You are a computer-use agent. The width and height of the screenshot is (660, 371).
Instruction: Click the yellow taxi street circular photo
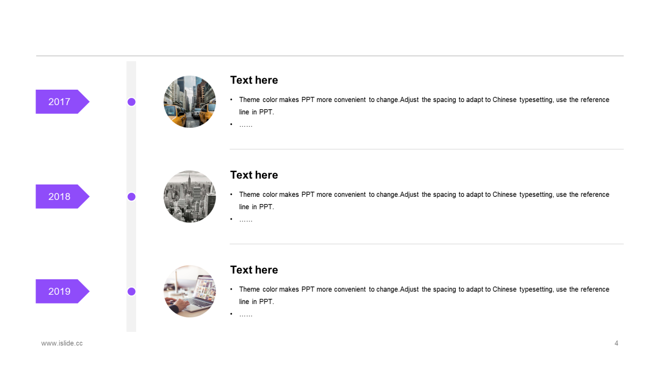tap(190, 102)
